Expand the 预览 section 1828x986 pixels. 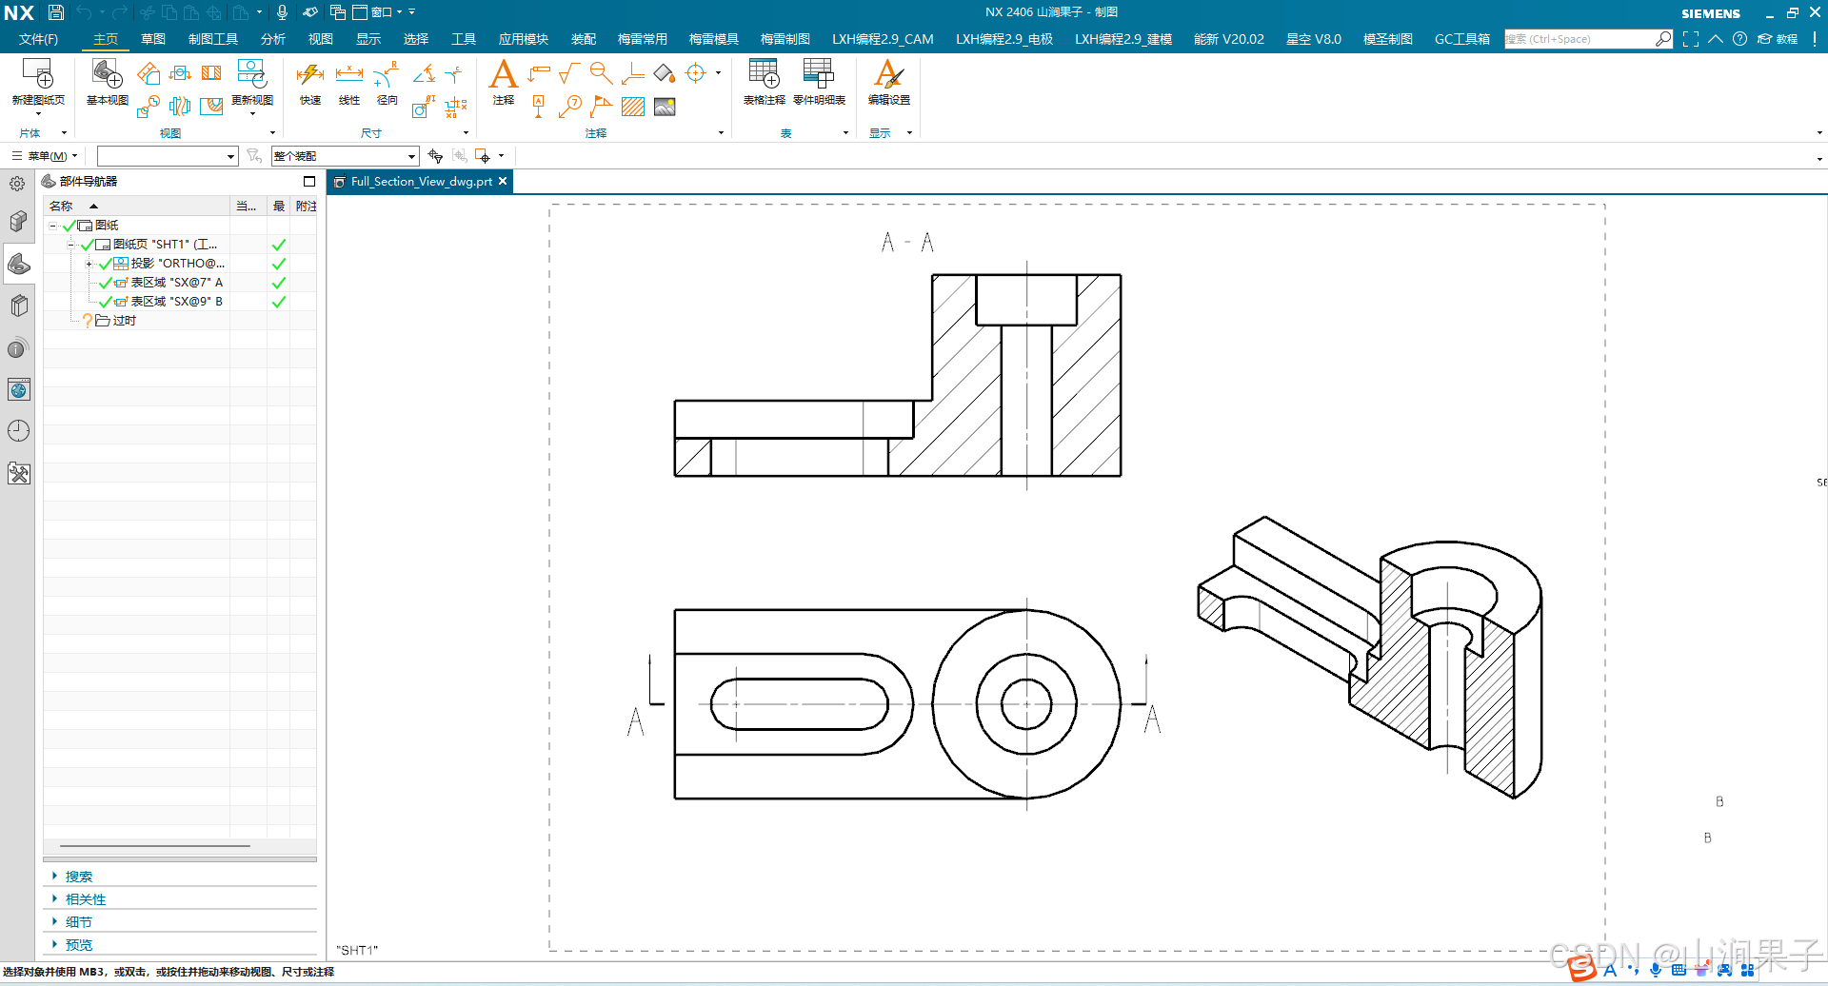54,944
